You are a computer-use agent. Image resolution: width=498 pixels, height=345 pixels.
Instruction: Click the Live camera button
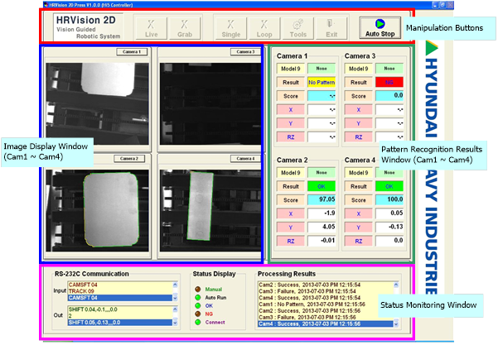[x=152, y=28]
